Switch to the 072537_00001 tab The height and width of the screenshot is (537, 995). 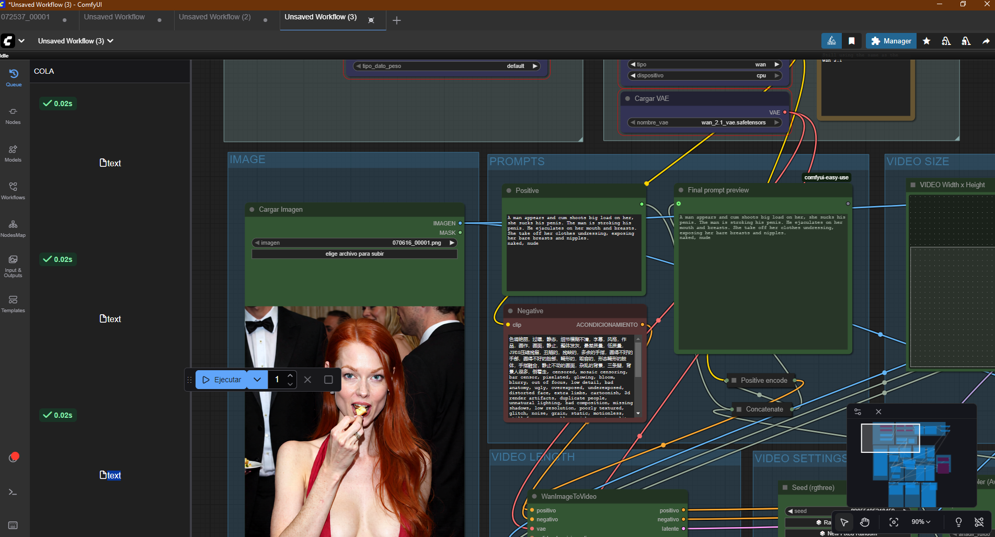(26, 17)
